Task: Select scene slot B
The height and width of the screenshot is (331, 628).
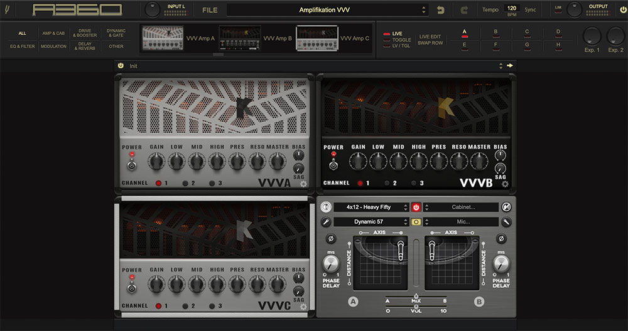Action: pos(495,33)
